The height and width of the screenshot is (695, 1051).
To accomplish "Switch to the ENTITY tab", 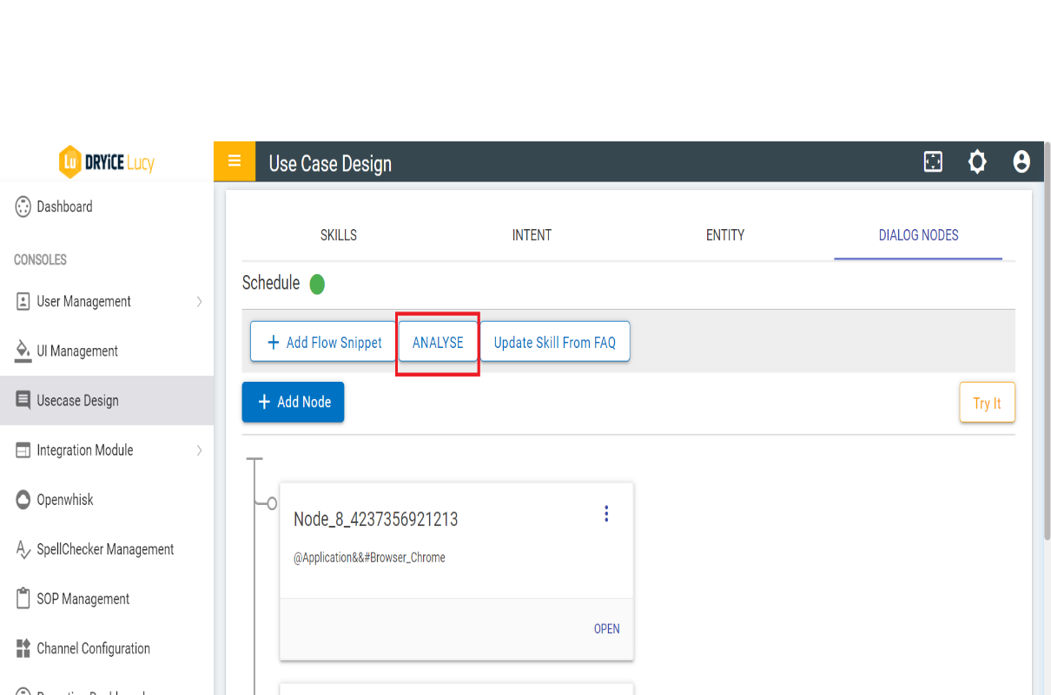I will [x=725, y=235].
